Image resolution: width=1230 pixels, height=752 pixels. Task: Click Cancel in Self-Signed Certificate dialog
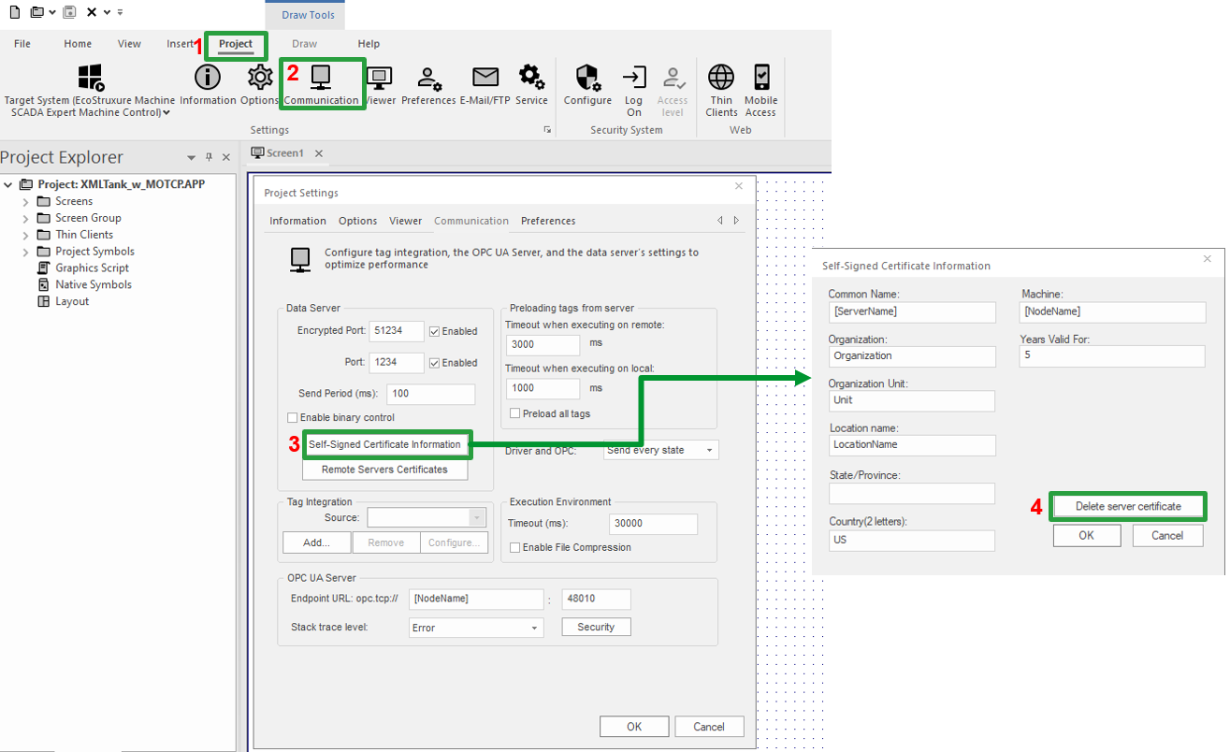pyautogui.click(x=1167, y=535)
